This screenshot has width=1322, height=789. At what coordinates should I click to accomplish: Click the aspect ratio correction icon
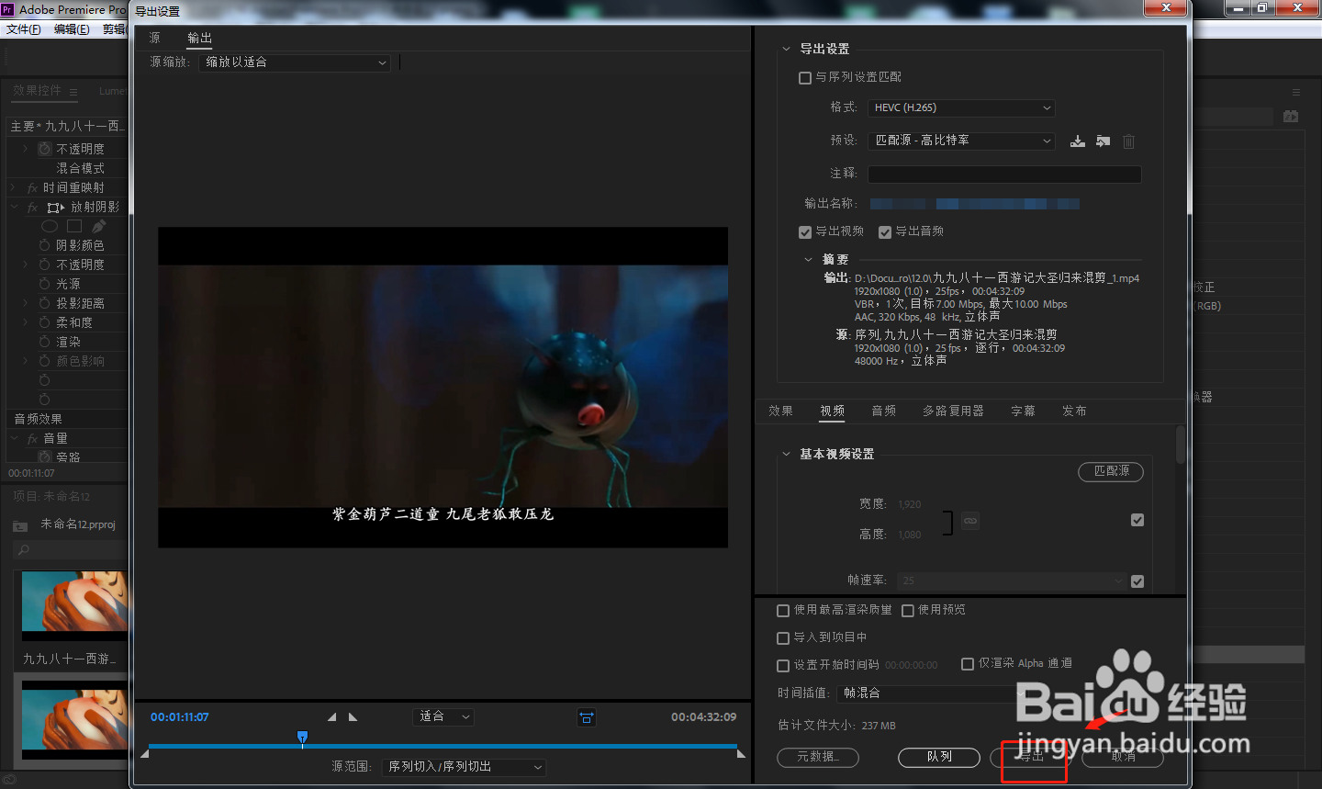(x=587, y=717)
